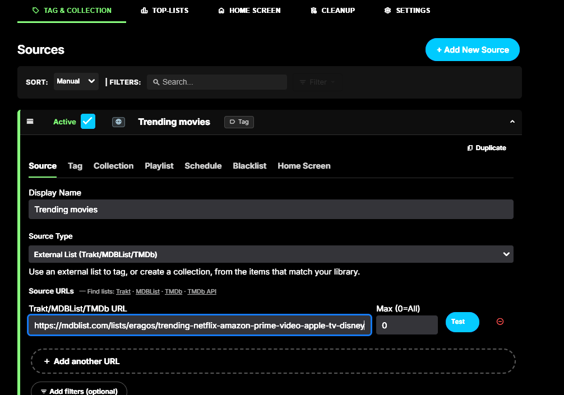Click Add another URL
Screen dimensions: 564x395
(x=274, y=361)
